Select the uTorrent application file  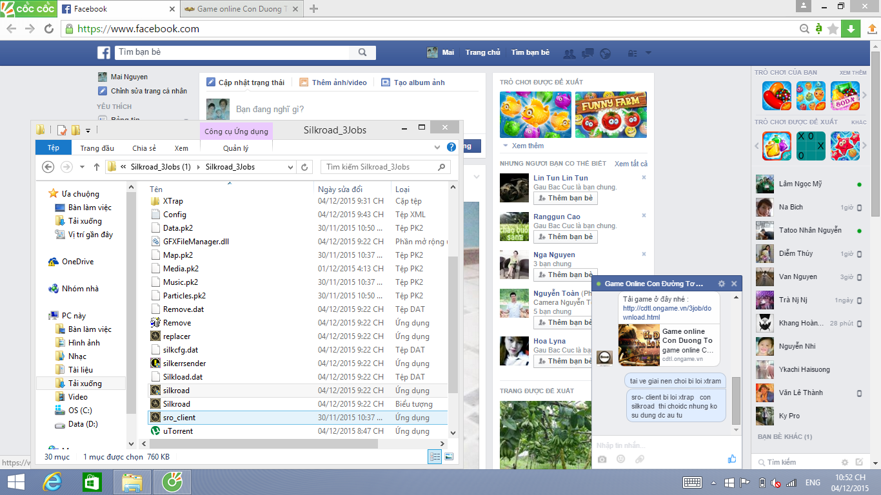point(298,431)
